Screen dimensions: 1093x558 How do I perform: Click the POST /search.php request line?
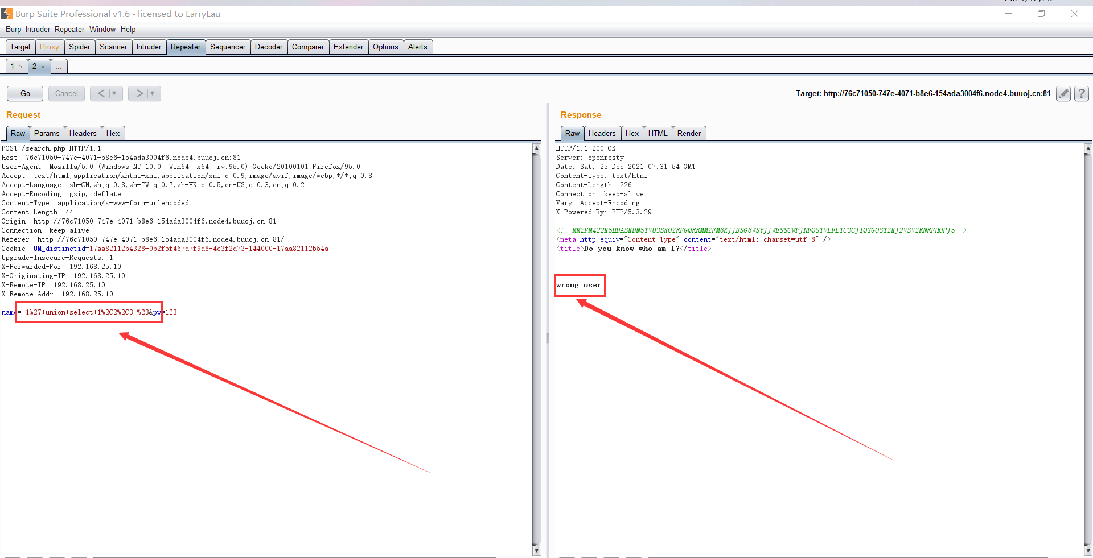click(51, 148)
